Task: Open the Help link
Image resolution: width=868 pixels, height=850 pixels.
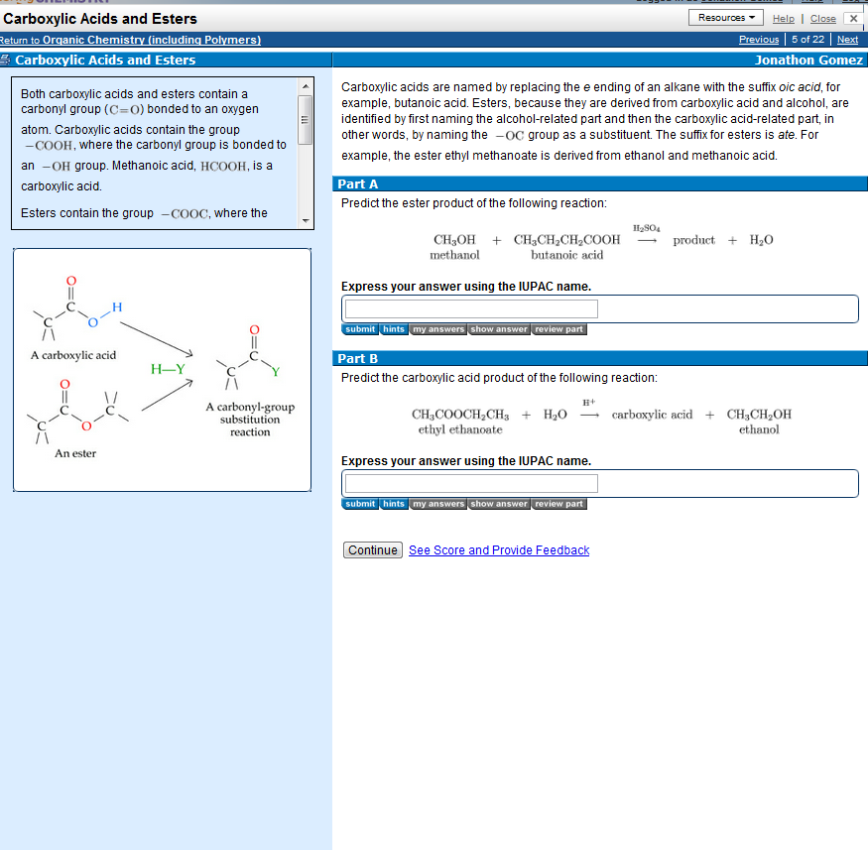Action: point(784,17)
